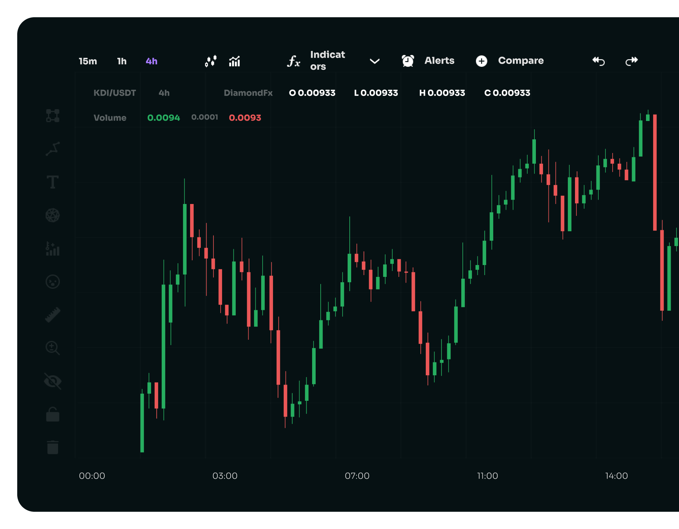Select the 15m timeframe

[88, 61]
